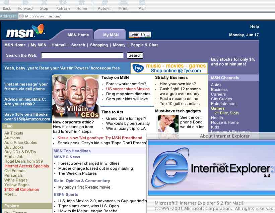275x213 pixels.
Task: Open Yellow Pages in Find list
Action: click(x=17, y=185)
